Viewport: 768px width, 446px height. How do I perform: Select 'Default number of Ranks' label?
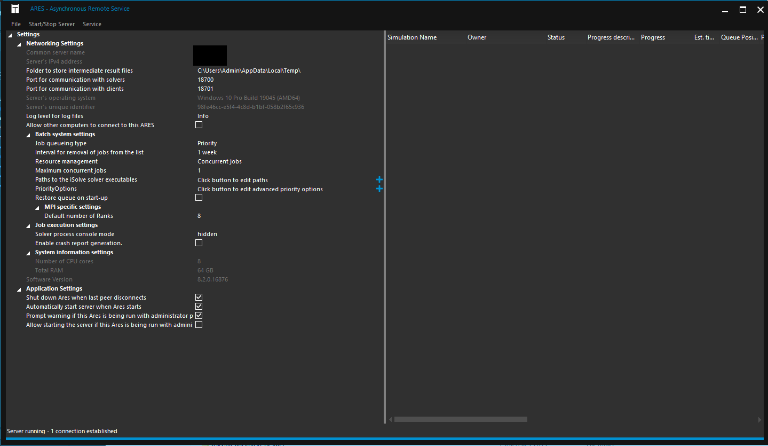click(x=78, y=216)
